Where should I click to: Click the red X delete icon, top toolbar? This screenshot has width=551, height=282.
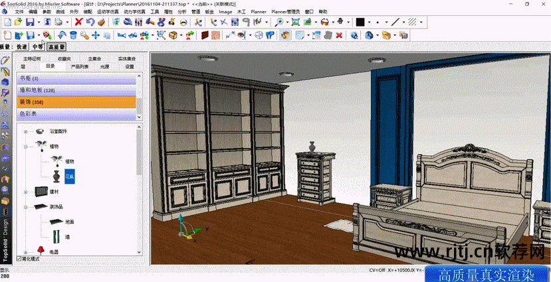(78, 22)
